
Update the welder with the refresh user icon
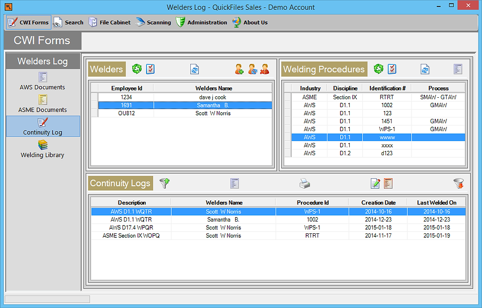(252, 69)
